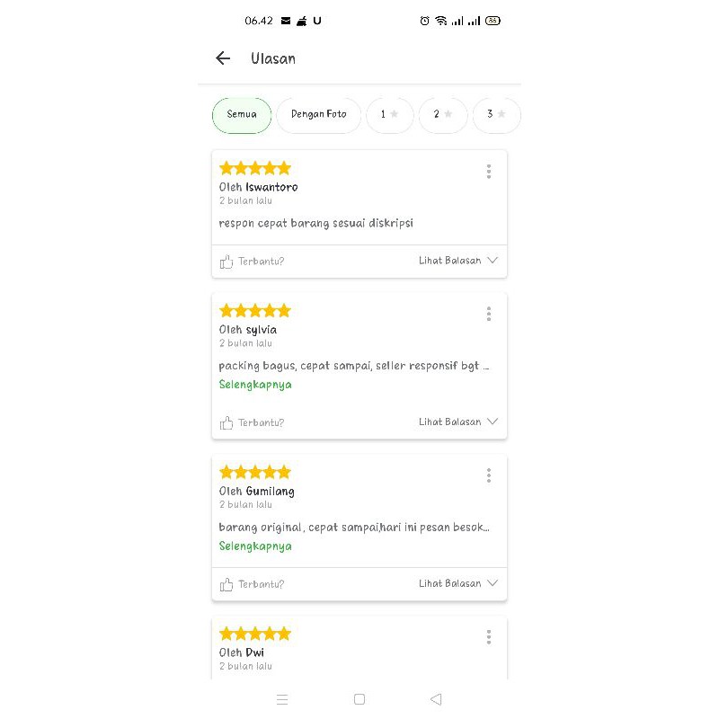Open the three-dot menu on sylvia's review
The image size is (719, 719).
point(489,314)
